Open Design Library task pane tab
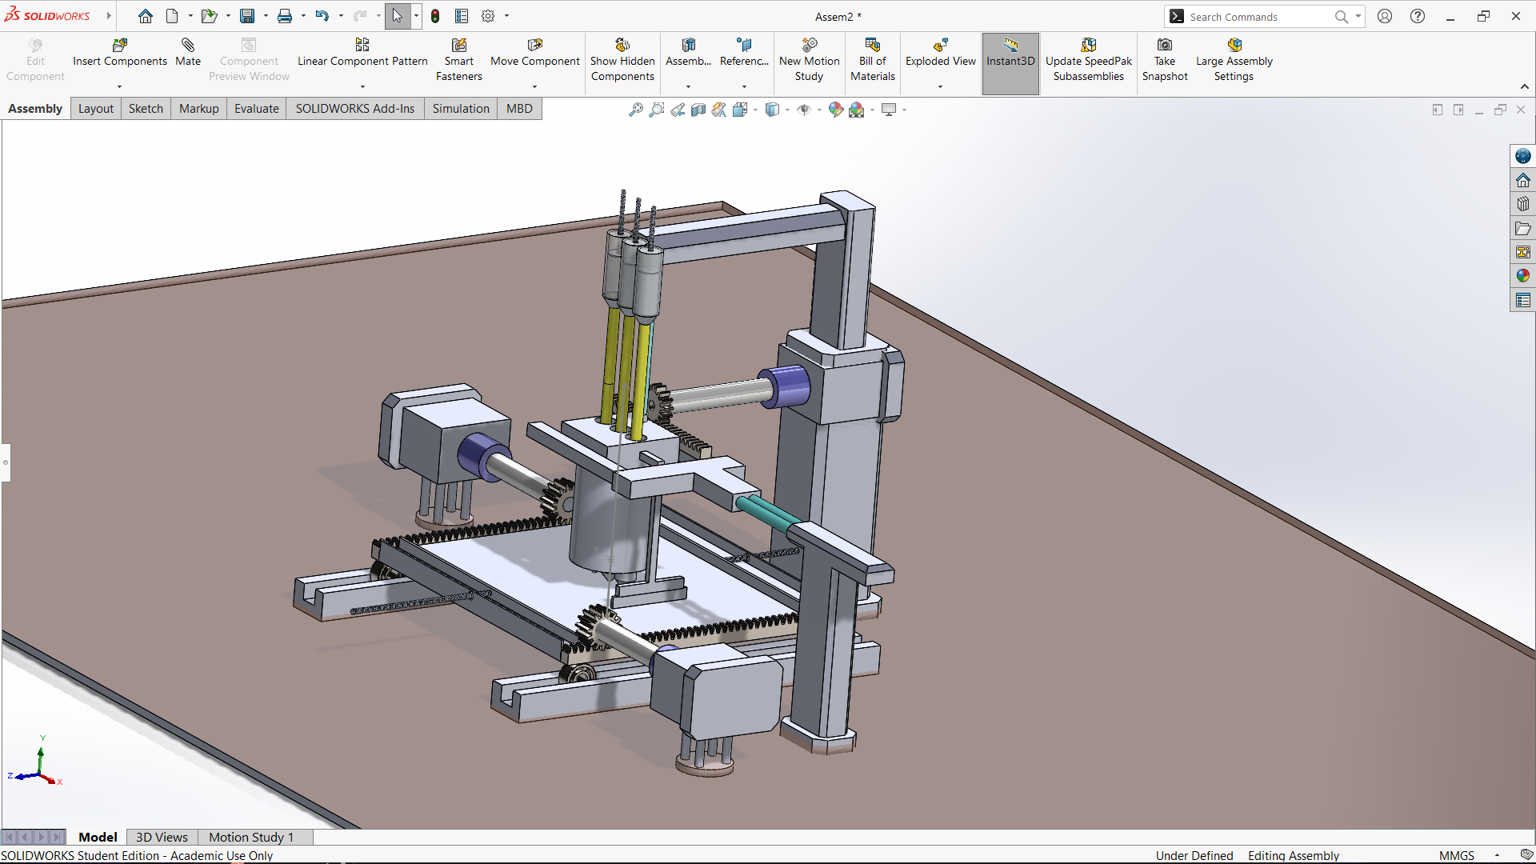Viewport: 1536px width, 864px height. [1523, 204]
